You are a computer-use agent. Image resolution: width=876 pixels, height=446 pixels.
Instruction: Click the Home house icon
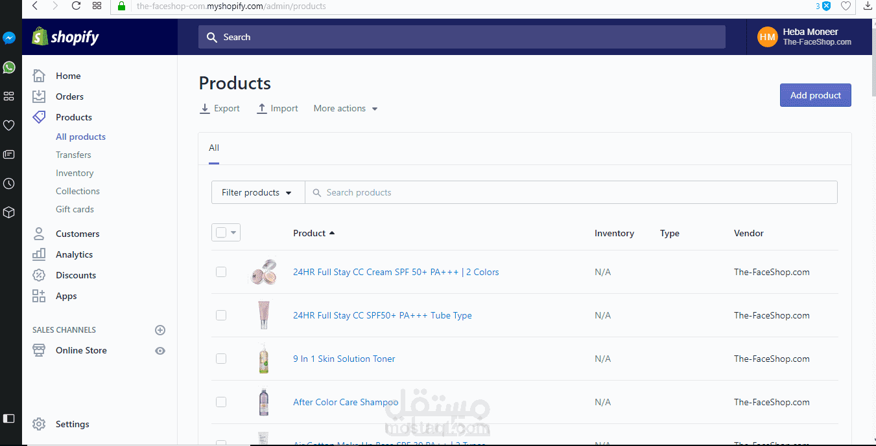[x=39, y=76]
